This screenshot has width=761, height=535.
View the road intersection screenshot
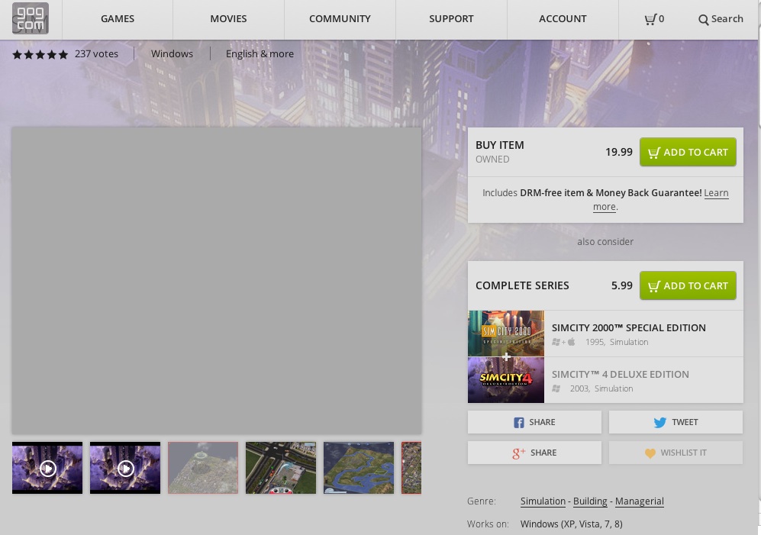[x=281, y=468]
